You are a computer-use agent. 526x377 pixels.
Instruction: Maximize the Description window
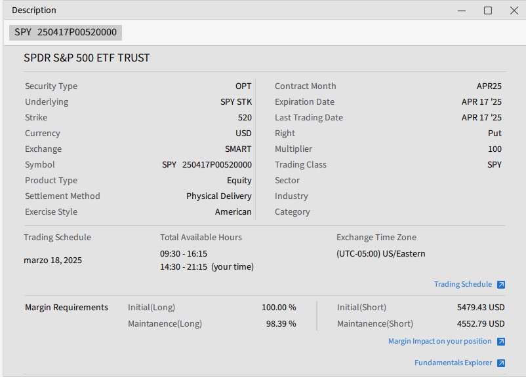click(x=488, y=10)
